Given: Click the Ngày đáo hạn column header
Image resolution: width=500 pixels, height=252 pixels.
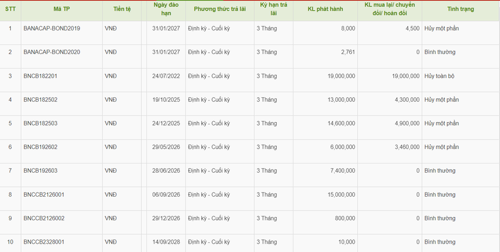Looking at the screenshot, I should (x=166, y=9).
